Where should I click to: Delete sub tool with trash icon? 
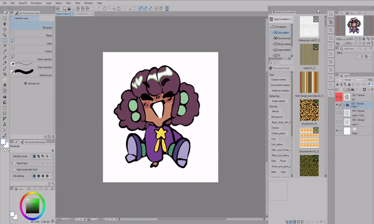pos(53,137)
